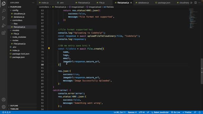Click the lightbulb code action on line 75

(49, 48)
